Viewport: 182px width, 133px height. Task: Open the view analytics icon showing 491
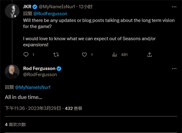tap(114, 55)
